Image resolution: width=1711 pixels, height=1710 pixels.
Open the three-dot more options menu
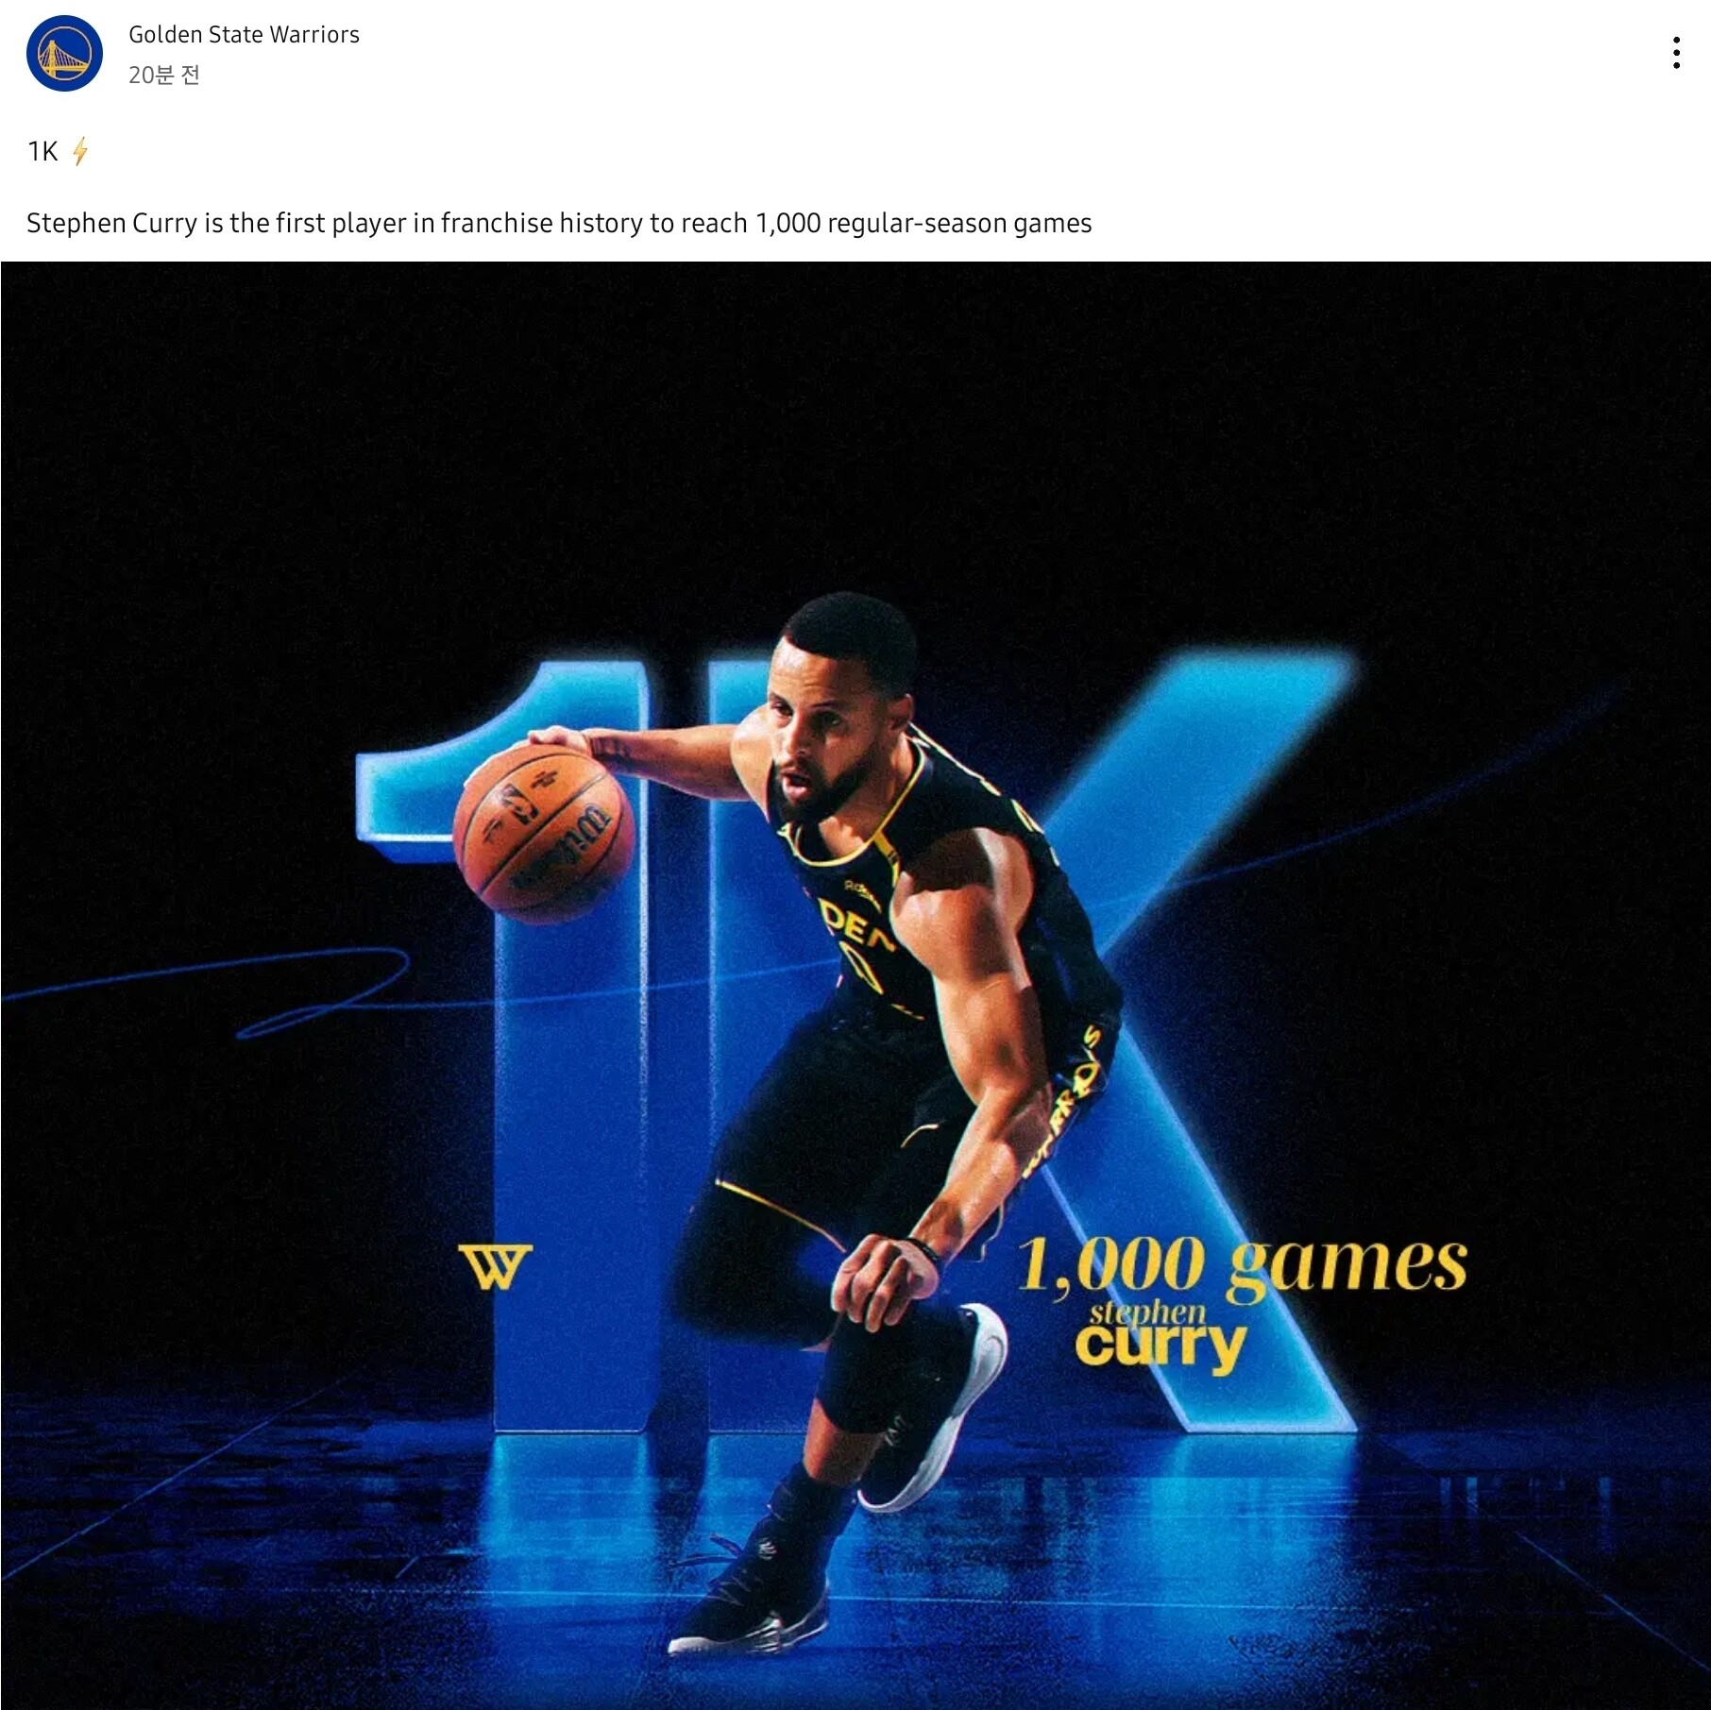[1676, 53]
